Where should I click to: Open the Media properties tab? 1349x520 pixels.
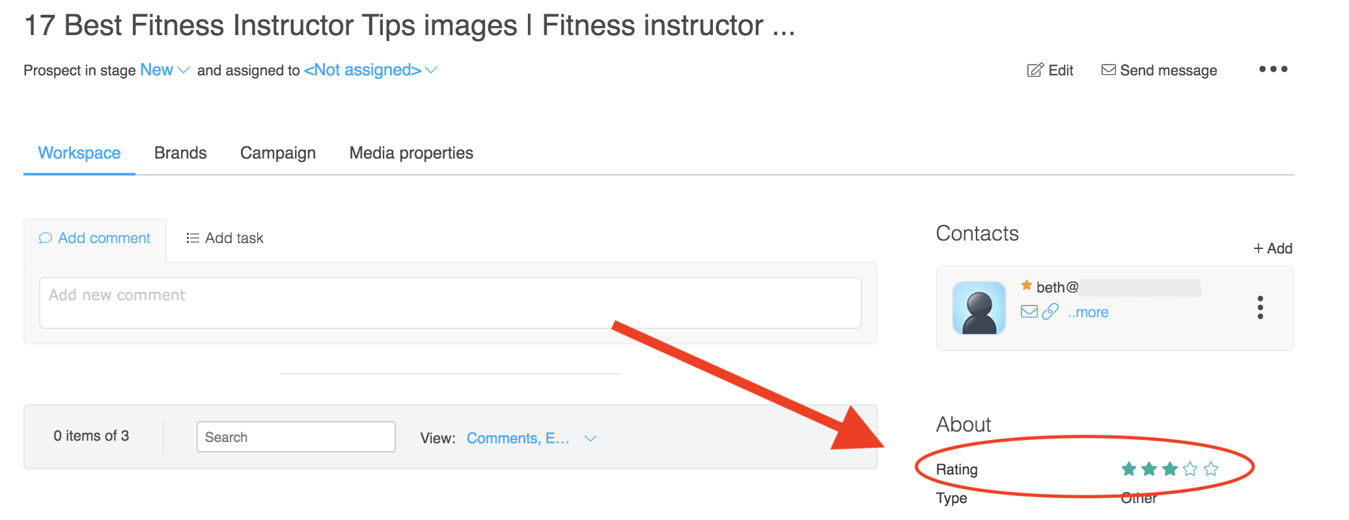coord(411,153)
